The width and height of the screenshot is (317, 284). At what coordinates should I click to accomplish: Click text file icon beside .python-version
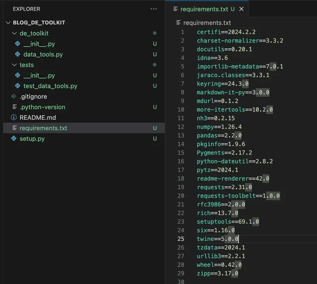(15, 107)
